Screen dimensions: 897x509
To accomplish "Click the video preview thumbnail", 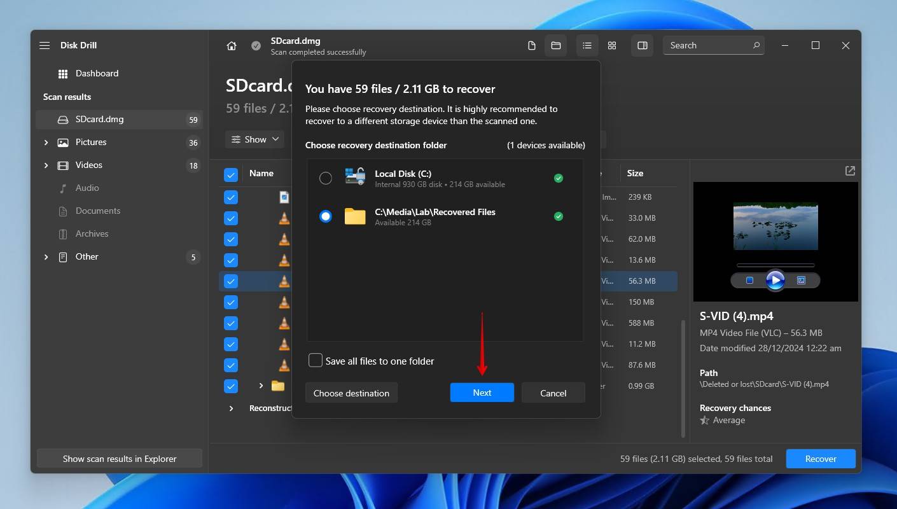I will (775, 226).
